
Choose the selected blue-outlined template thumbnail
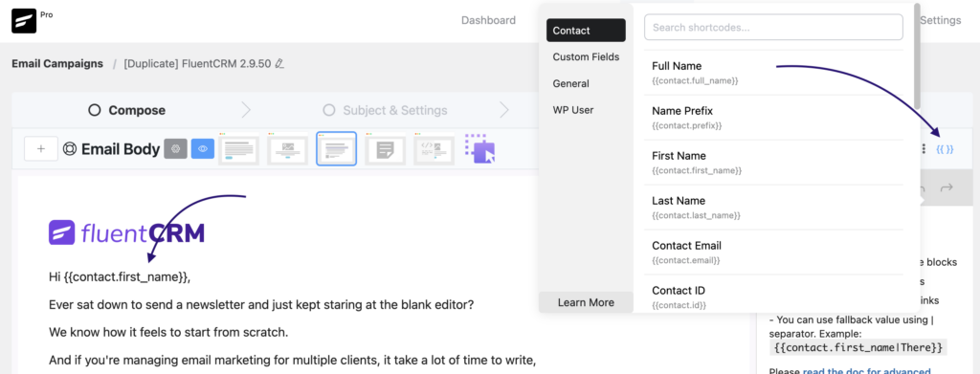336,148
